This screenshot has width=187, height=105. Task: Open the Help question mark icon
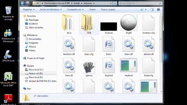158,10
